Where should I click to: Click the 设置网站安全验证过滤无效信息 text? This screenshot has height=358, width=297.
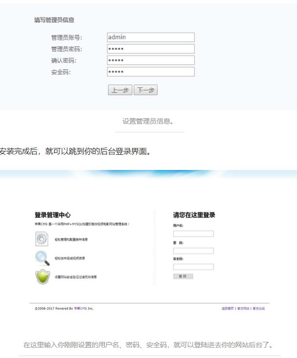[76, 277]
